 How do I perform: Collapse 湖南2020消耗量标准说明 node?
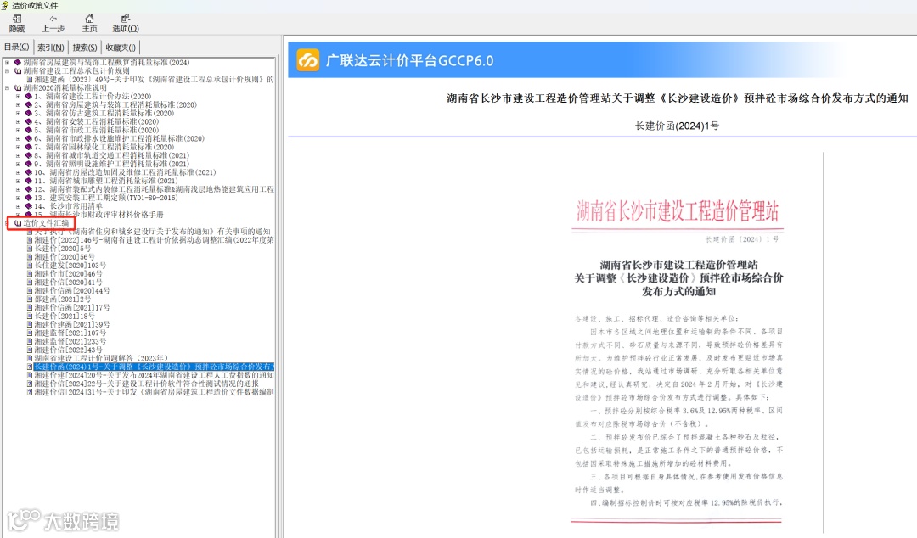click(x=7, y=87)
